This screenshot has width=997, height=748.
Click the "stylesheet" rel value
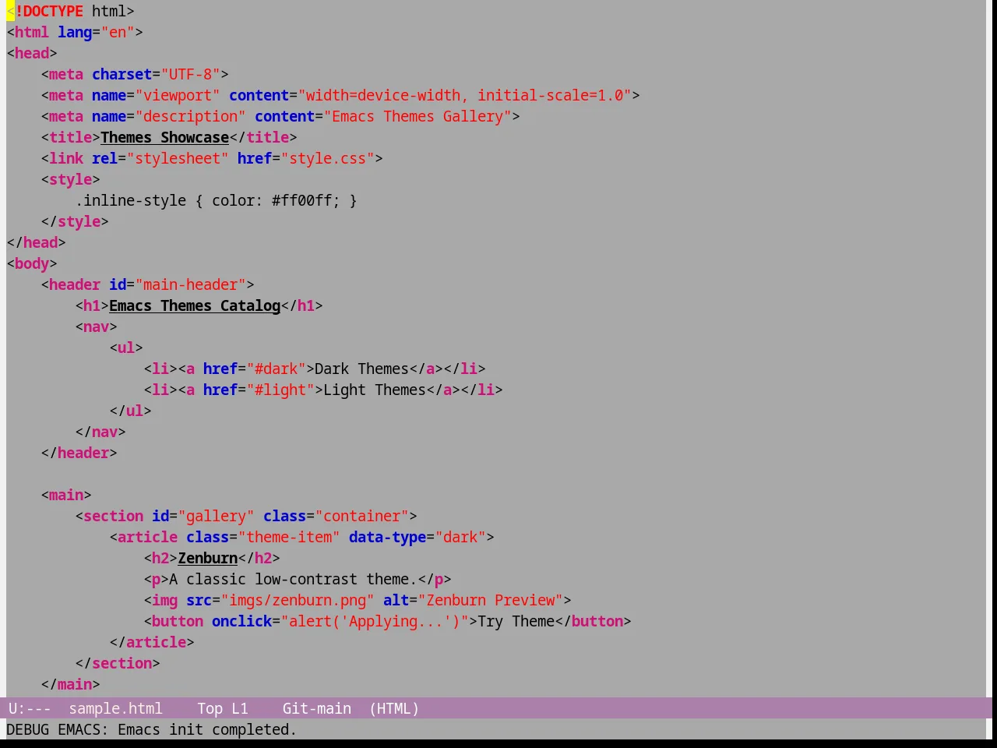(178, 158)
